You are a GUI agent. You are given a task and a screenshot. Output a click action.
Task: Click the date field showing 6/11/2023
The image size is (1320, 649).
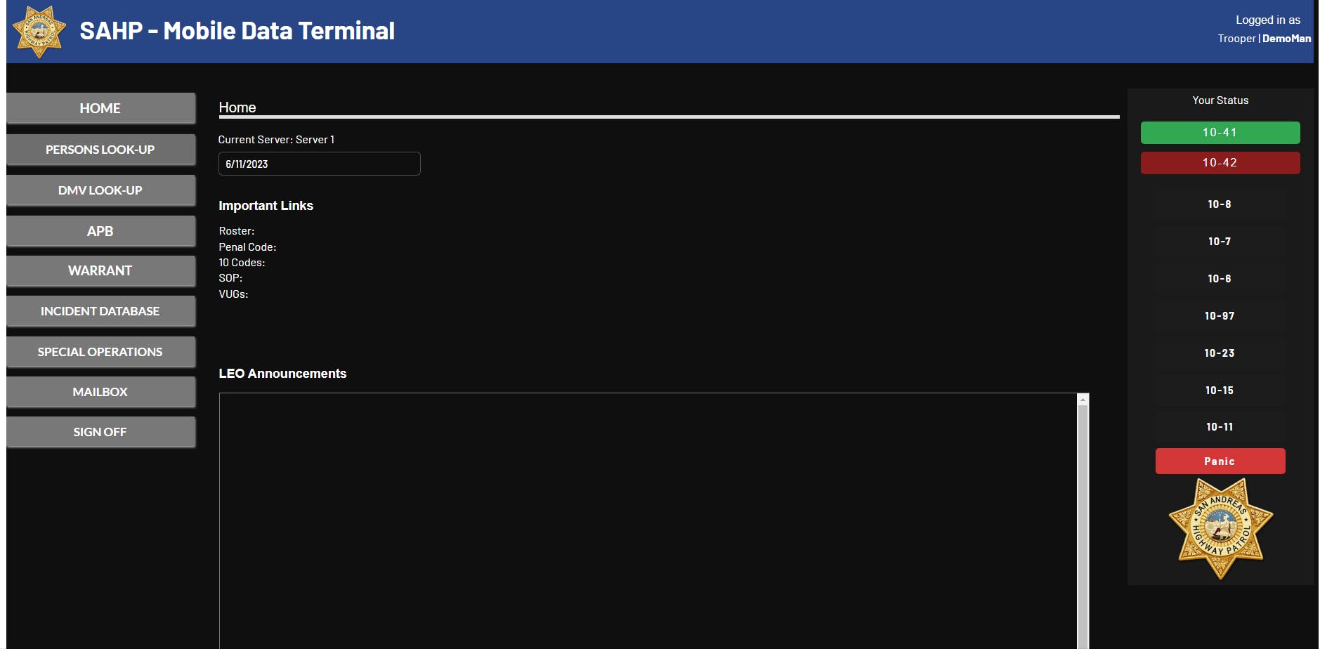[x=319, y=164]
